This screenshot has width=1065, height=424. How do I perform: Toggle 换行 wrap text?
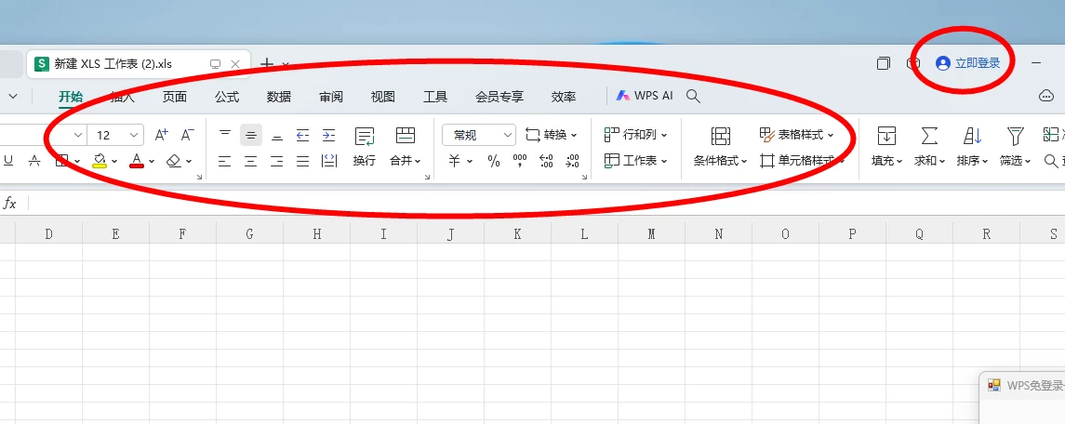(x=365, y=147)
